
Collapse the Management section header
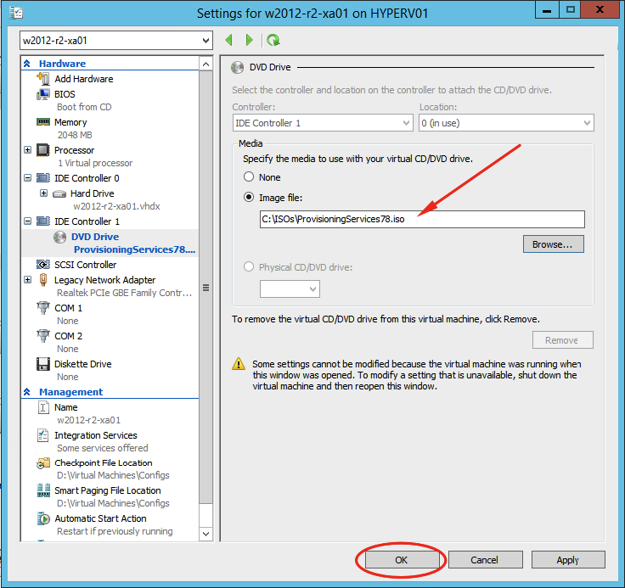pos(27,392)
